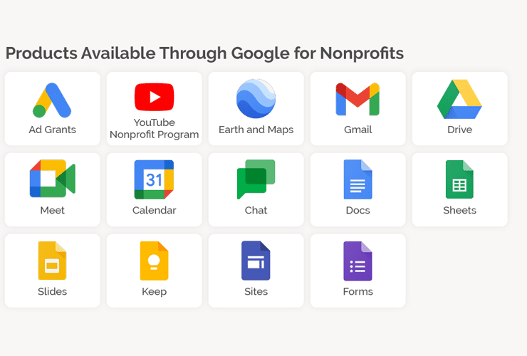527x356 pixels.
Task: Click the "Sites" text label
Action: [x=256, y=291]
